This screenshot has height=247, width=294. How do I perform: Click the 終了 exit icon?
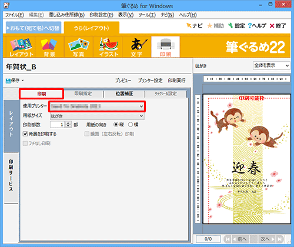pyautogui.click(x=278, y=26)
